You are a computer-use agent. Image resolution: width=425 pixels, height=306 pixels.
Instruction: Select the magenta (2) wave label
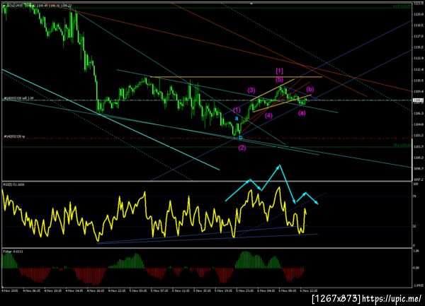[242, 148]
